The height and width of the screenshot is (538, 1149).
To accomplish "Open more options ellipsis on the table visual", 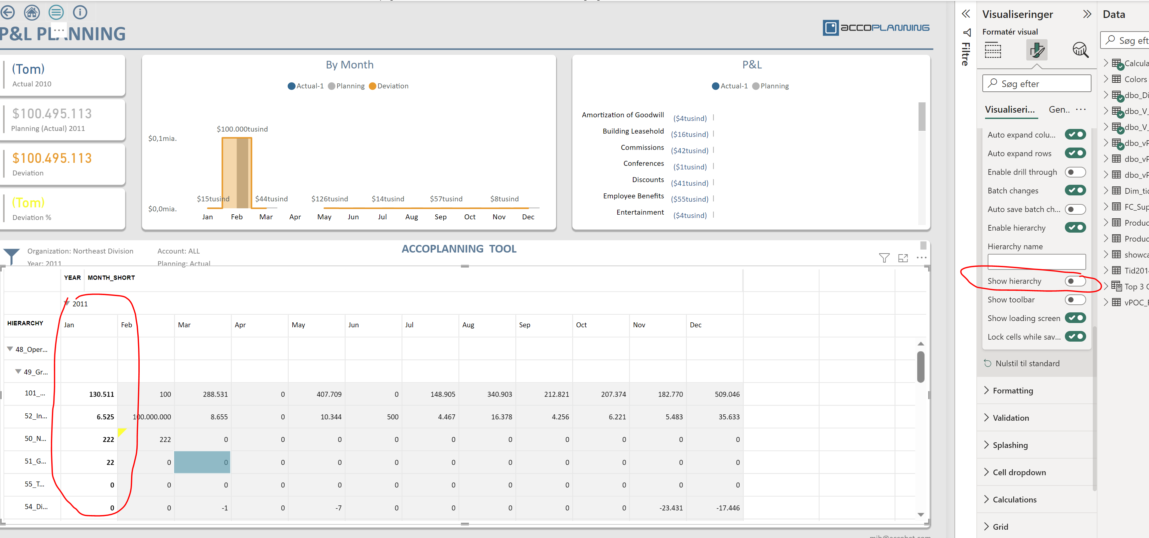I will [922, 258].
